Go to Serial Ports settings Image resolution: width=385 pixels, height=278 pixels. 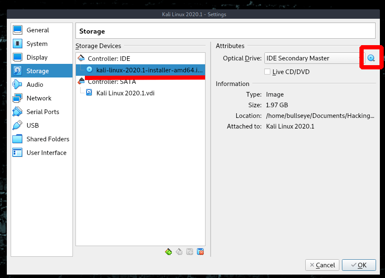tap(42, 112)
